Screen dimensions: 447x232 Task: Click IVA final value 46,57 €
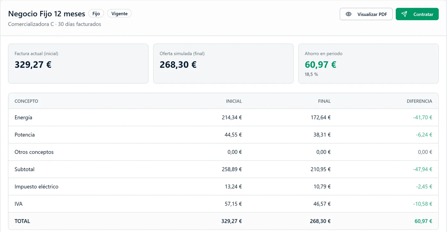(x=322, y=204)
